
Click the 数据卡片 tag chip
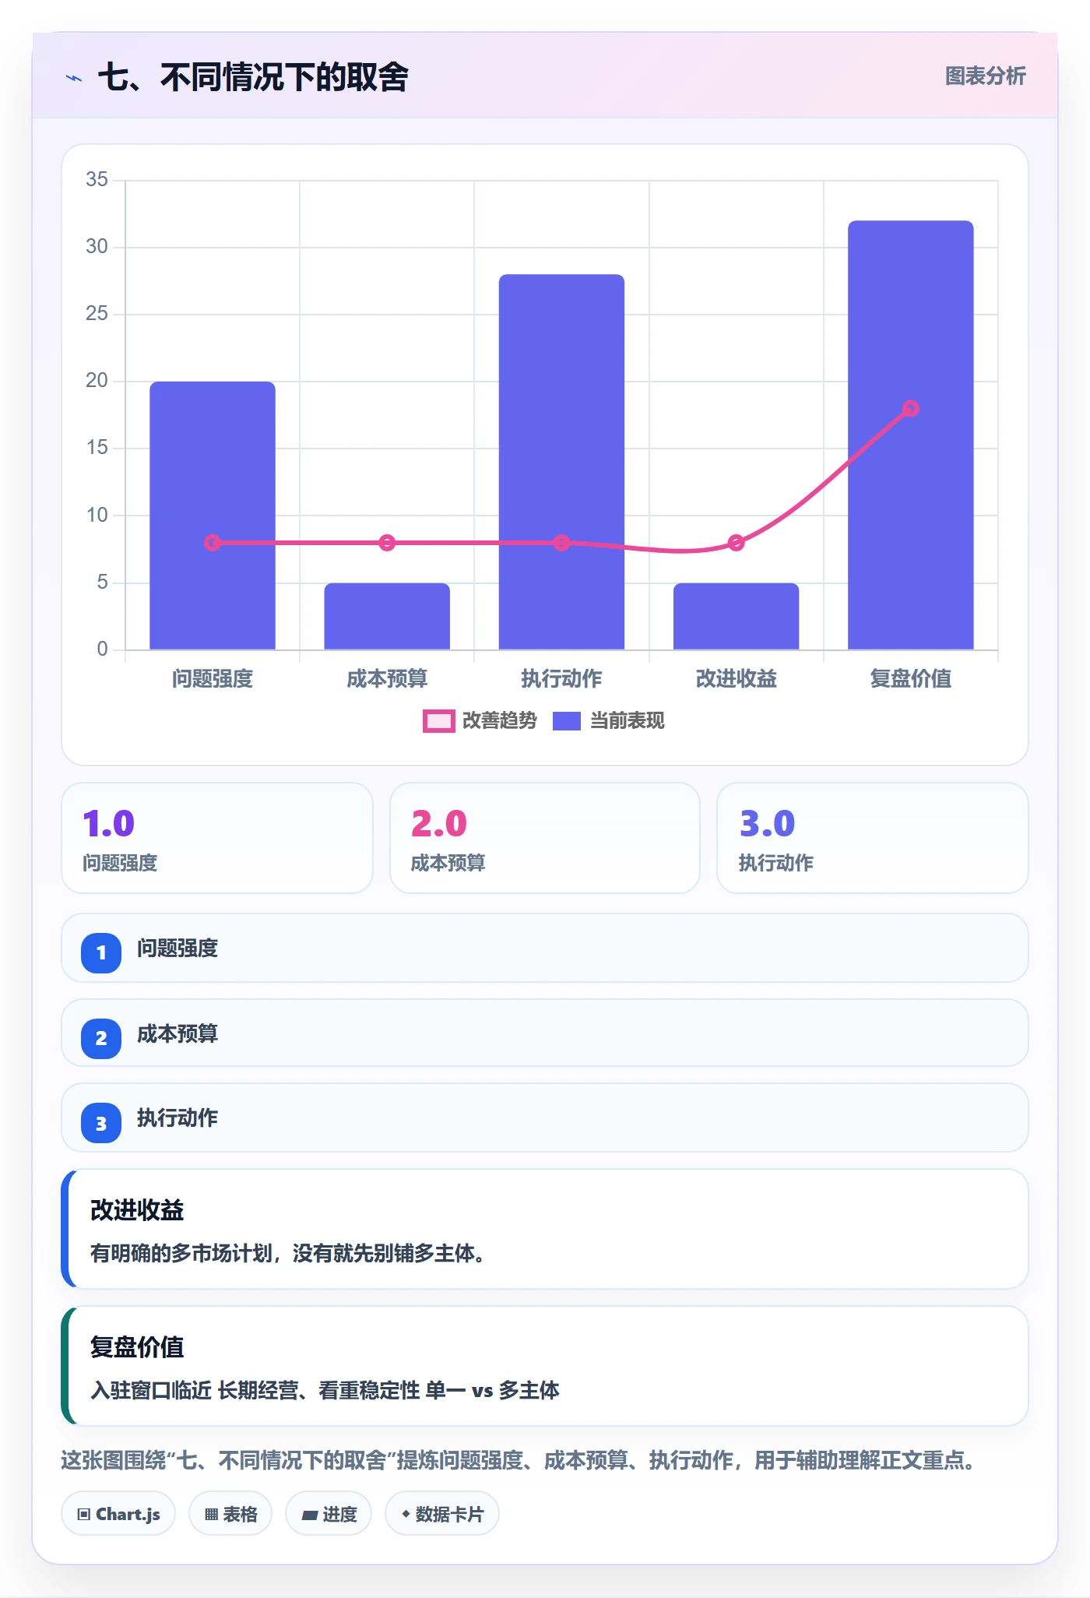442,1514
